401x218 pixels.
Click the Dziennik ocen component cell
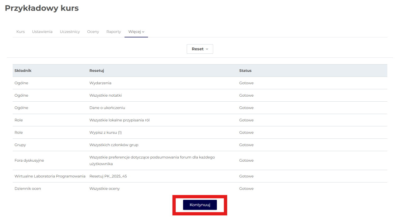tap(28, 189)
